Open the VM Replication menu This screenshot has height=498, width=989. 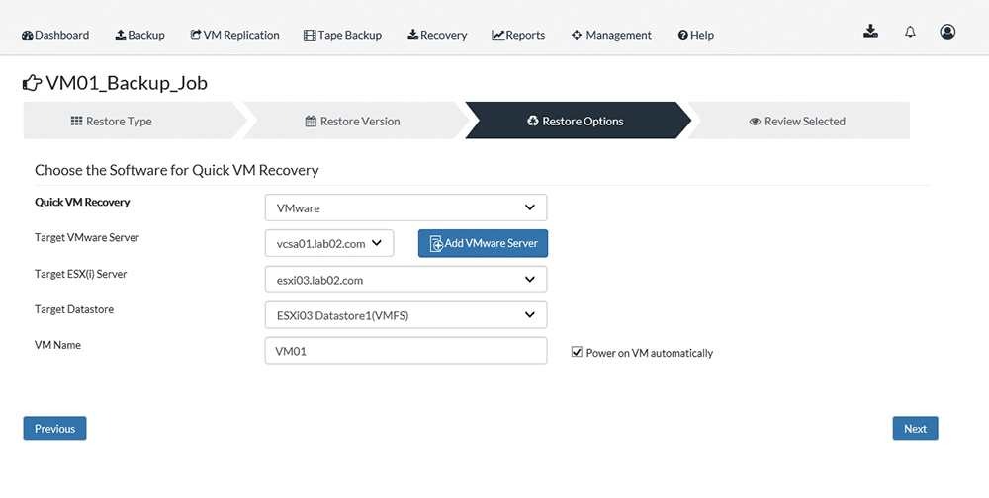coord(234,35)
